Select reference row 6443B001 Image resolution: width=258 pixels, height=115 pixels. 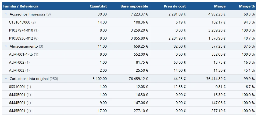129,95
